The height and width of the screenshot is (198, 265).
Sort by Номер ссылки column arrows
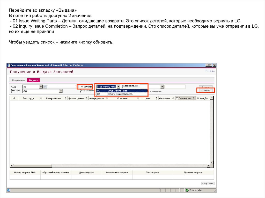(x=65, y=98)
